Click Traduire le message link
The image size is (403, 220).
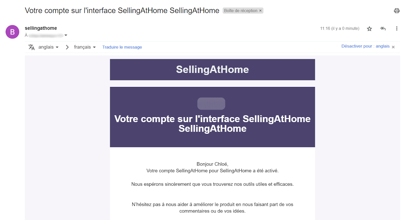click(122, 47)
